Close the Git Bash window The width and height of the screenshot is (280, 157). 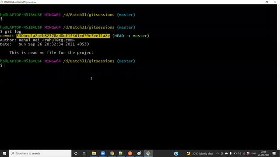pos(275,2)
